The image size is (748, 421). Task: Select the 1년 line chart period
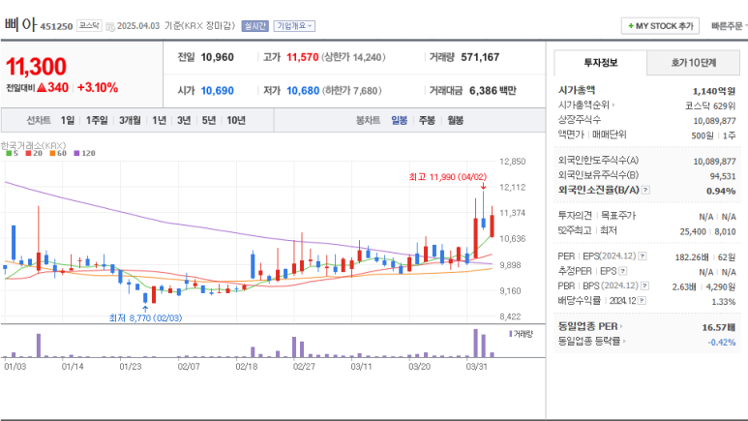pos(159,120)
